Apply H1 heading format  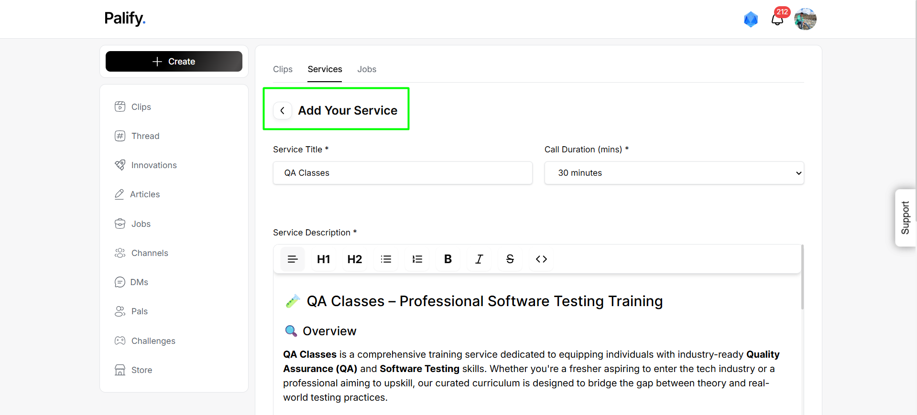pos(324,259)
